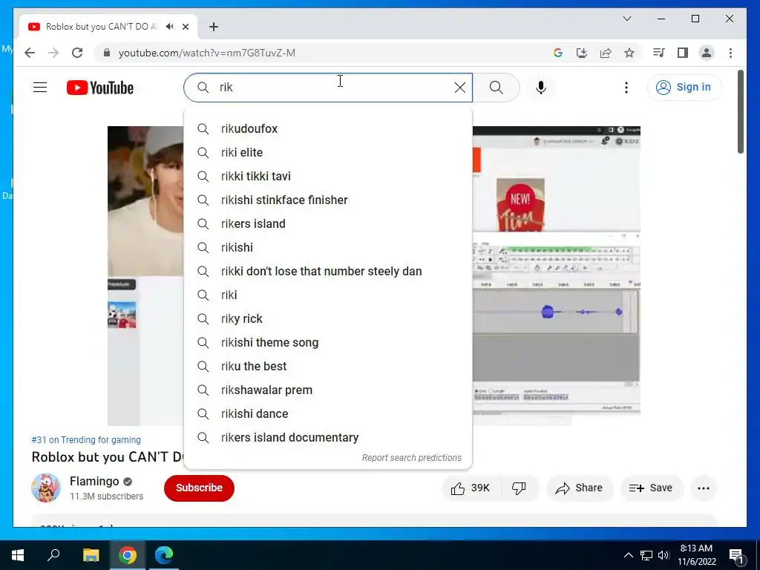Bookmark this tab with the star
Image resolution: width=760 pixels, height=570 pixels.
coord(629,53)
